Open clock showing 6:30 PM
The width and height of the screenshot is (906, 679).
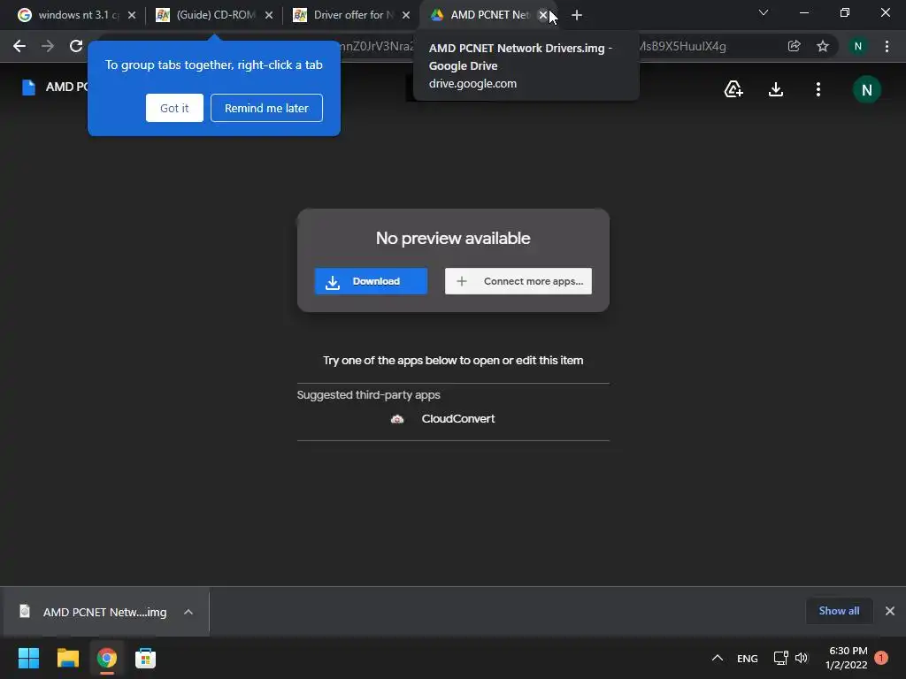847,658
